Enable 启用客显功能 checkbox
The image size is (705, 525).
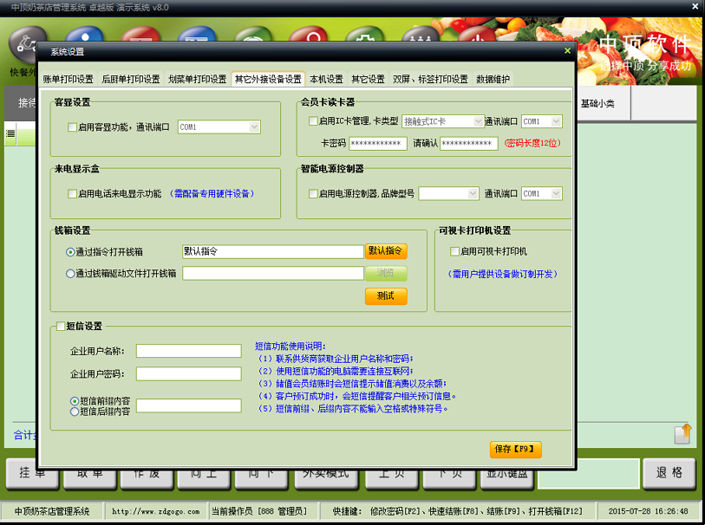pyautogui.click(x=72, y=127)
